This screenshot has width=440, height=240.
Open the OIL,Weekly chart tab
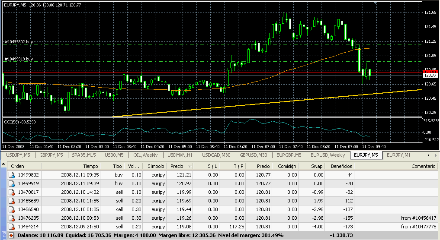(145, 155)
